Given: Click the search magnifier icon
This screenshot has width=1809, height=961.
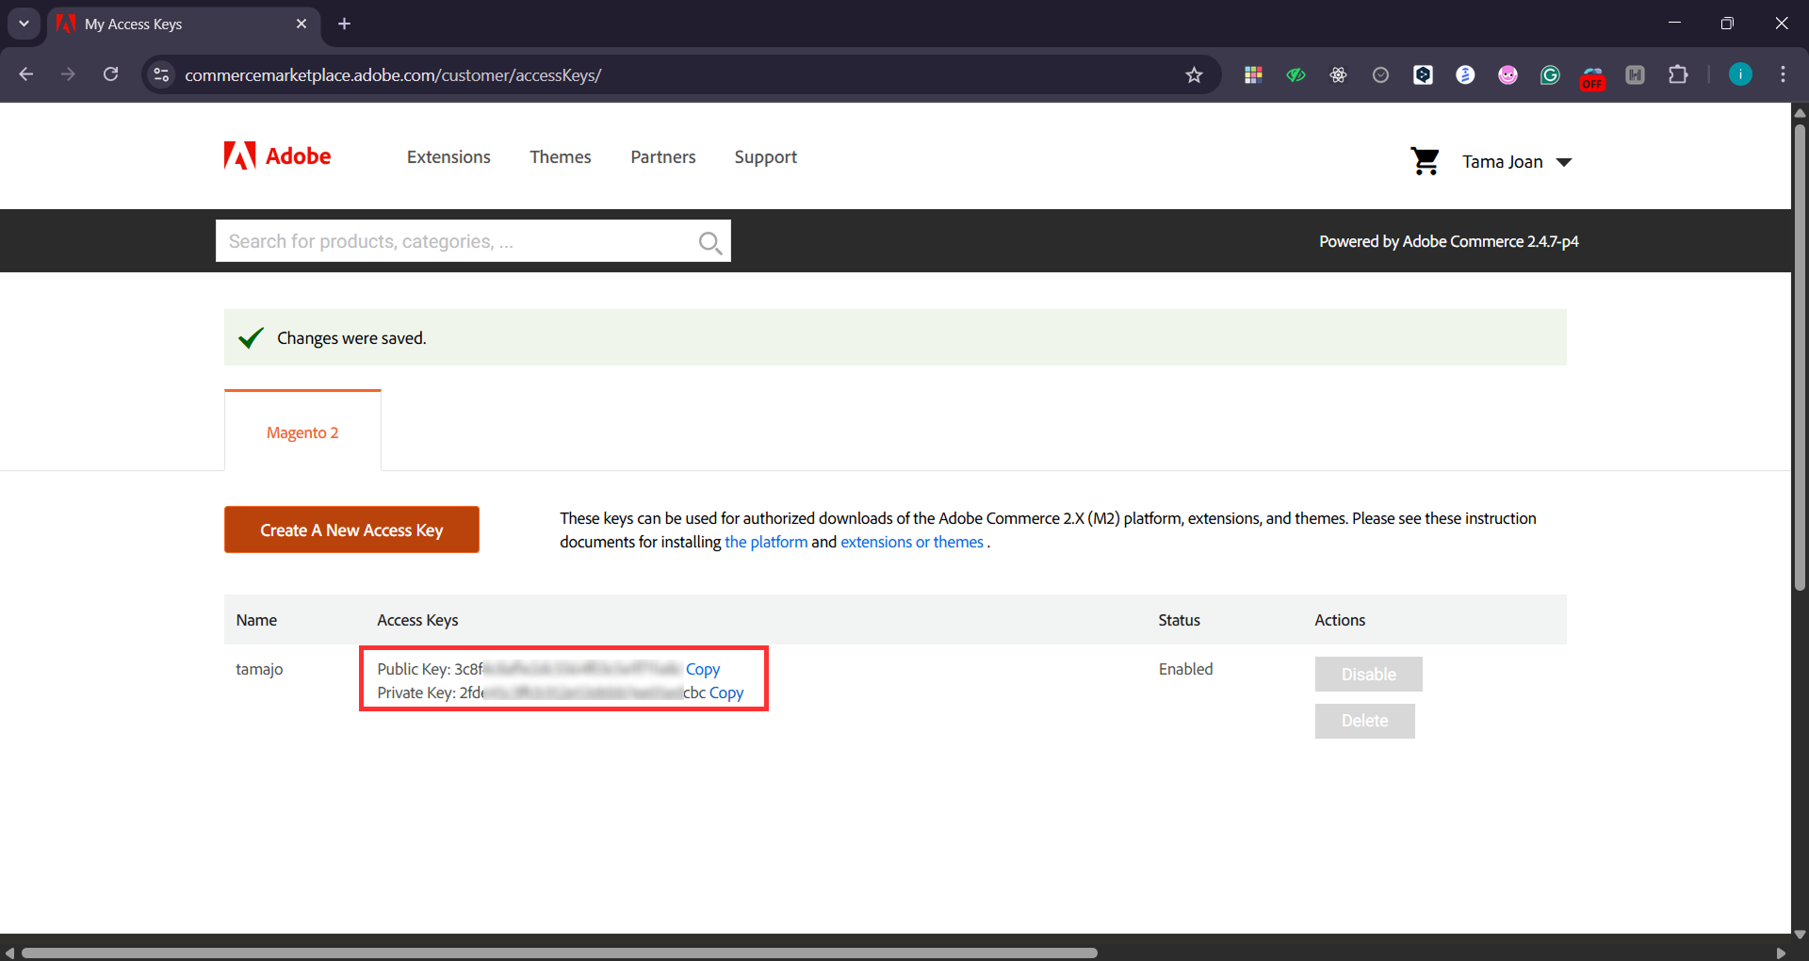Looking at the screenshot, I should (710, 242).
